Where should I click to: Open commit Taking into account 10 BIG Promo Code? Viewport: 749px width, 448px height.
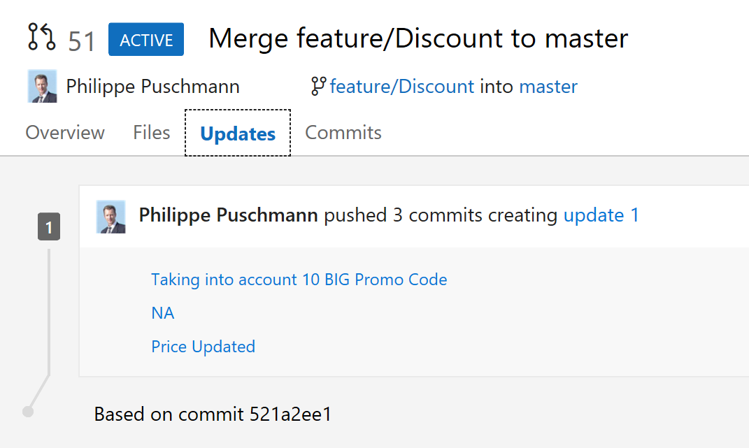pyautogui.click(x=299, y=279)
